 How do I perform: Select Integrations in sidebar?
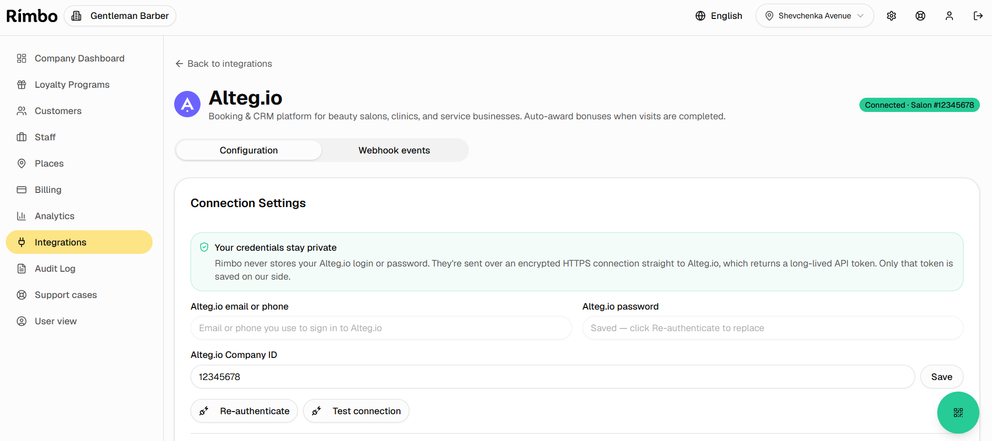pos(79,242)
